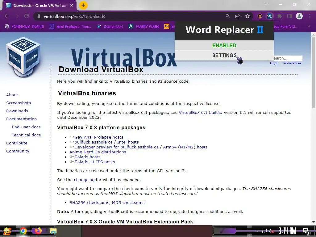Click the scrollbar up arrow
The image size is (316, 237).
coord(314,35)
